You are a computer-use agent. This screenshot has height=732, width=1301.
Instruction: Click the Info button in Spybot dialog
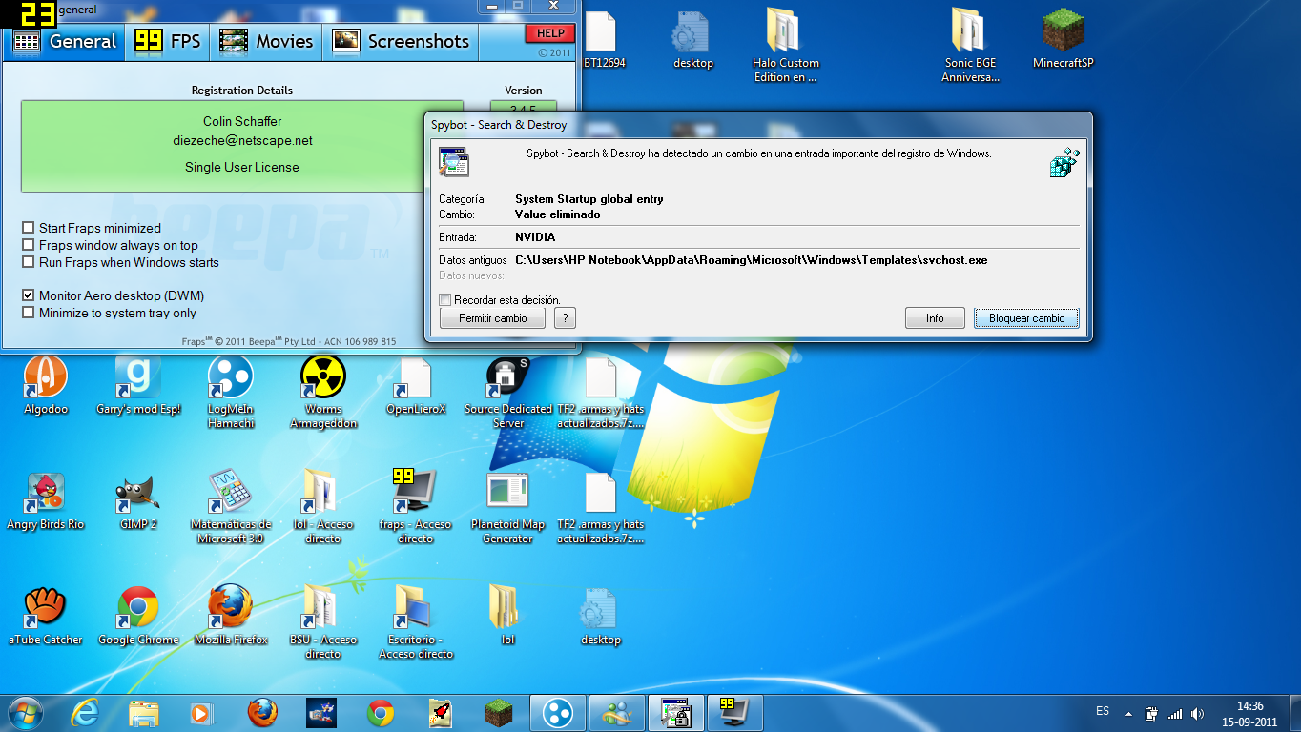[935, 318]
